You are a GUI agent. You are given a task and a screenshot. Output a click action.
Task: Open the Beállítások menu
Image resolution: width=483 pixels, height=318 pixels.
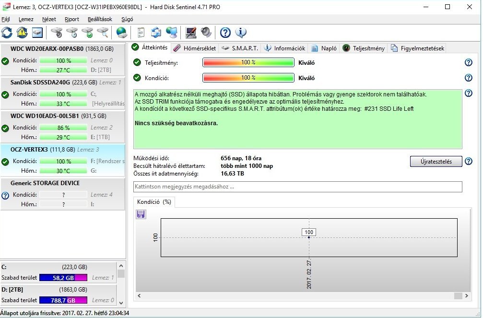100,19
